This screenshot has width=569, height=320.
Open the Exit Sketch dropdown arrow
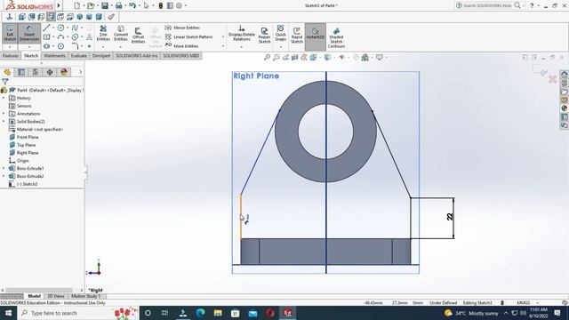pyautogui.click(x=10, y=47)
